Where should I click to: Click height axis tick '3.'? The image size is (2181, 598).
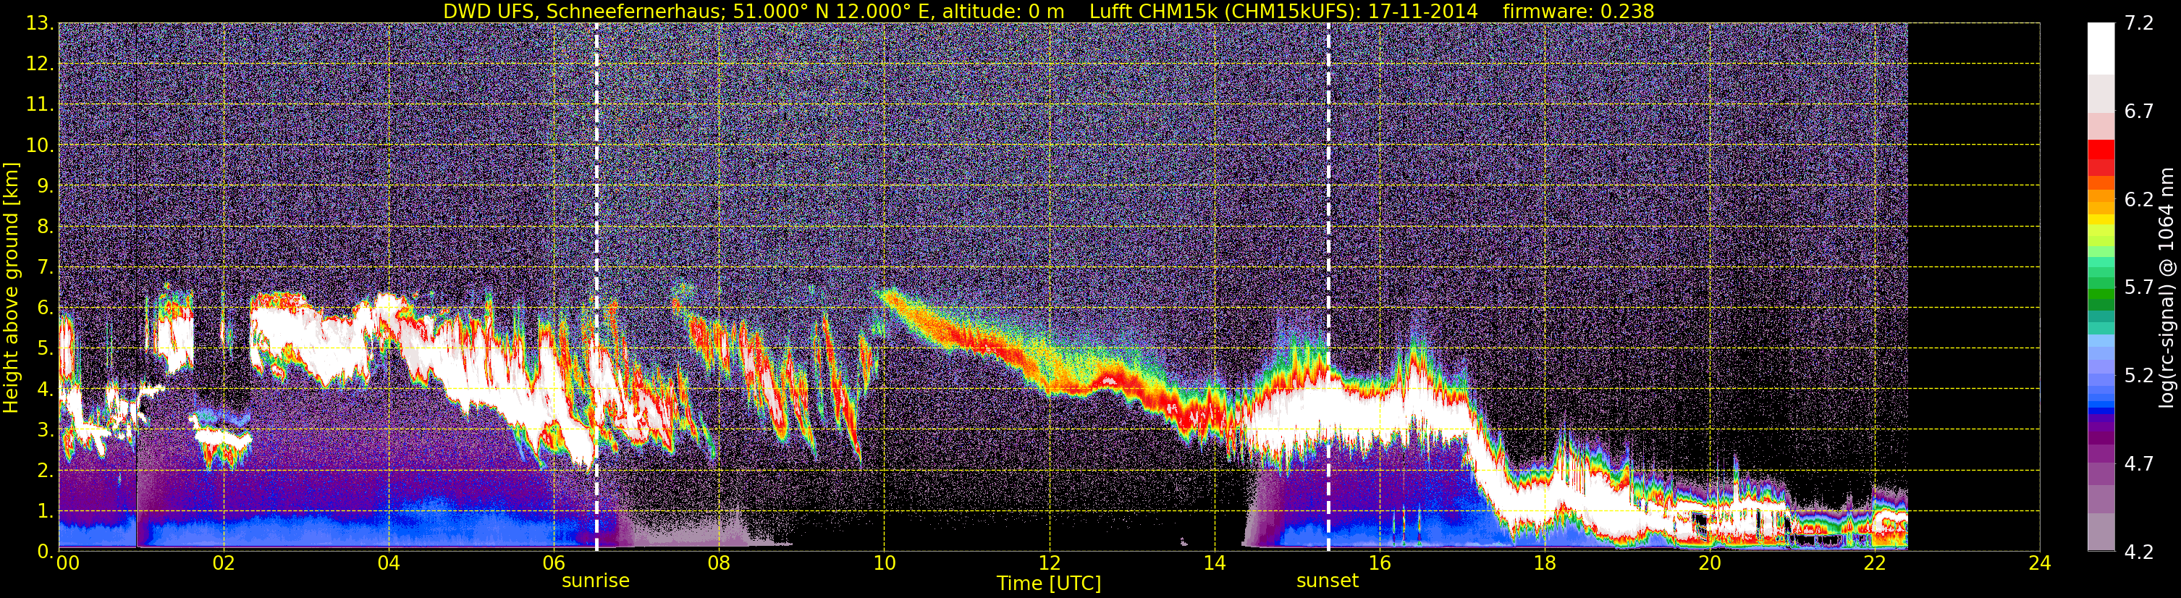[x=45, y=430]
